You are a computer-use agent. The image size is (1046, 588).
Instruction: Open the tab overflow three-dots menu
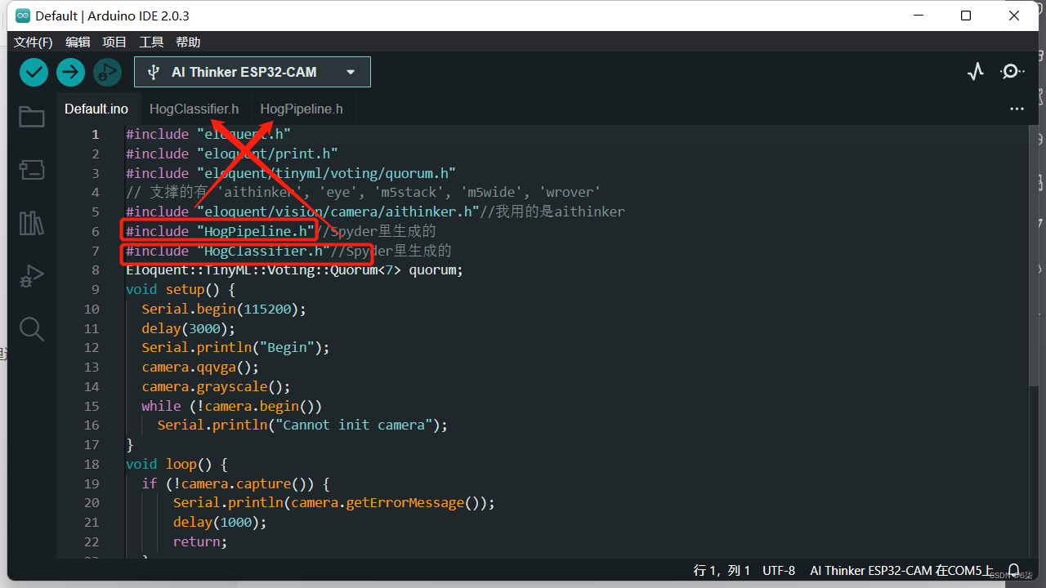(1017, 109)
